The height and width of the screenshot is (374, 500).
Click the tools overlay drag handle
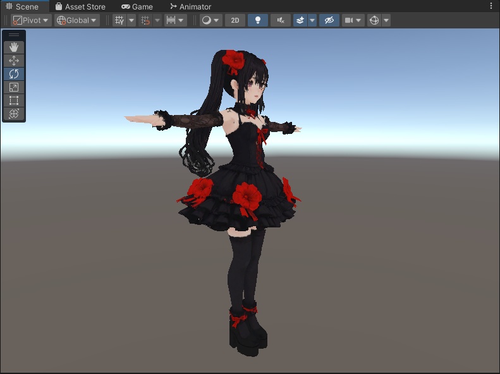point(14,35)
